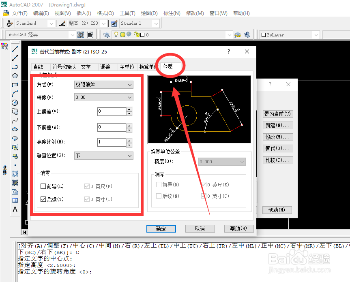This screenshot has height=282, width=350.
Task: Open the 垂直位置(S) dropdown
Action: [103, 156]
